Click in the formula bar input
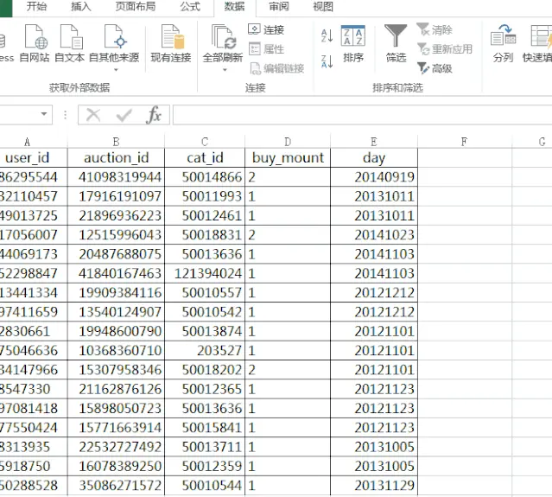The height and width of the screenshot is (497, 552). (362, 115)
